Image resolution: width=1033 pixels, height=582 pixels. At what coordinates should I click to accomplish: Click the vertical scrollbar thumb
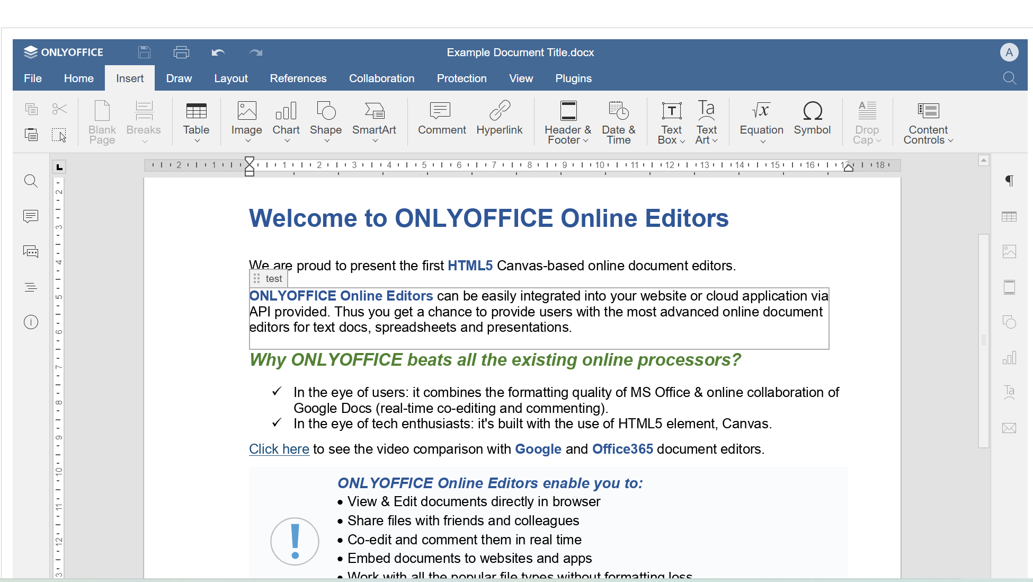(984, 341)
